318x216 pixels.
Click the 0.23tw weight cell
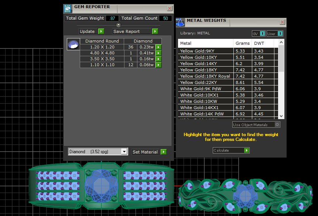click(x=146, y=47)
